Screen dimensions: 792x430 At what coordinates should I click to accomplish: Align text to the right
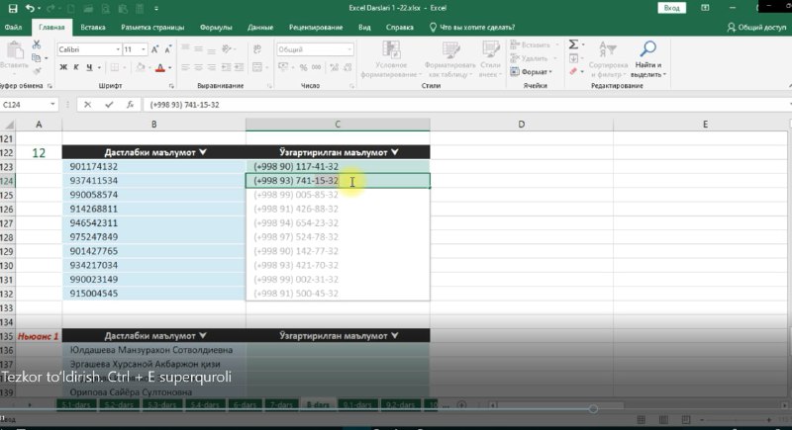pyautogui.click(x=212, y=67)
